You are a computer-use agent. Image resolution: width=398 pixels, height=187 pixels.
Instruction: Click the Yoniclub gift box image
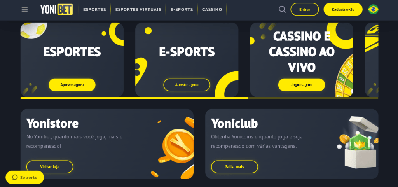coord(358,143)
